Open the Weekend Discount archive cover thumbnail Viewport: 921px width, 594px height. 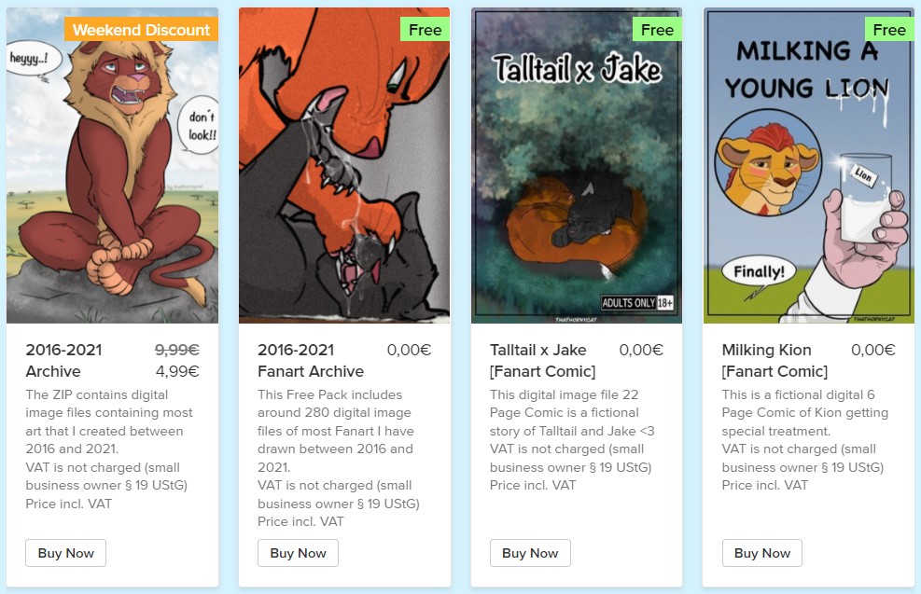click(x=112, y=166)
